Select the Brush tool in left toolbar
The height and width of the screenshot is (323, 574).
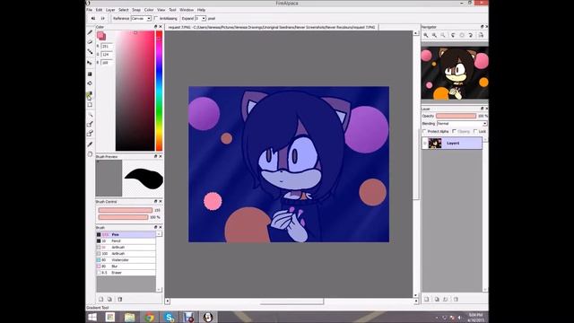click(90, 32)
